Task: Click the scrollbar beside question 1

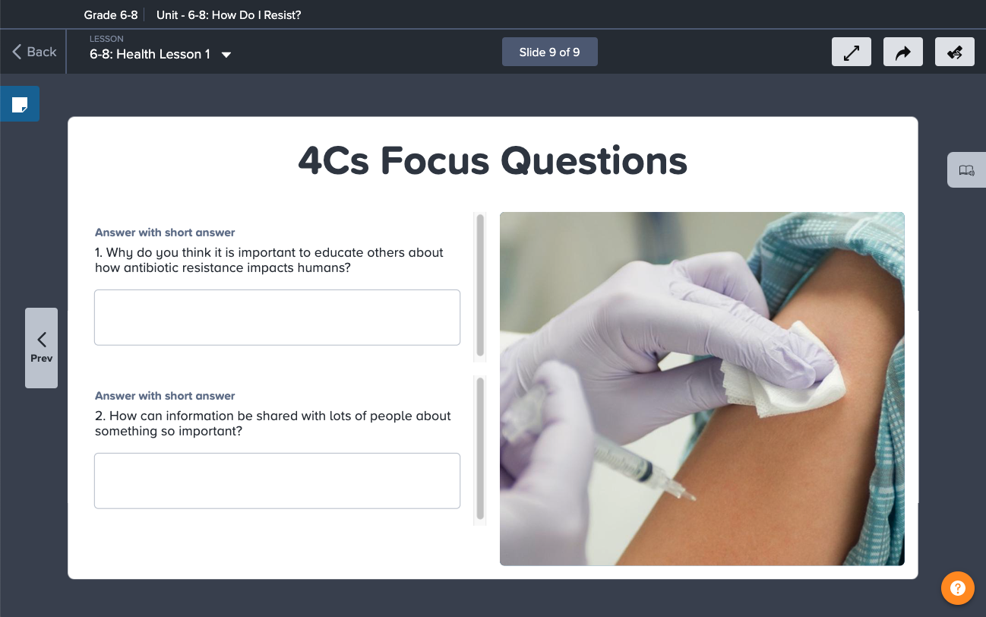Action: (x=480, y=286)
